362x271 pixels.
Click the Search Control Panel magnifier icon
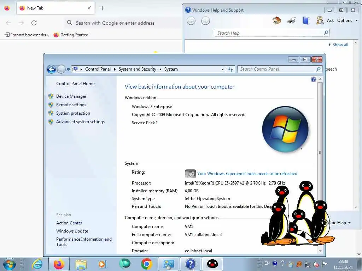(x=319, y=69)
